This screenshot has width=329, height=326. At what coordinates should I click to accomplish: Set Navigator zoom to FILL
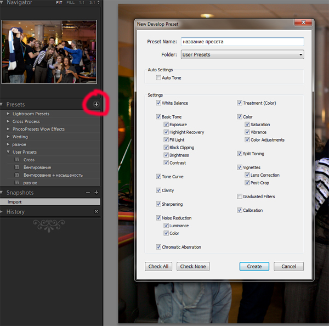pos(71,3)
